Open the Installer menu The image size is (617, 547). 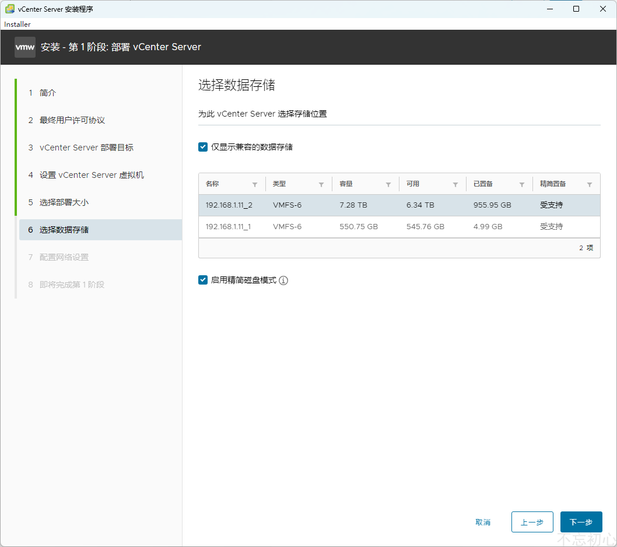coord(17,24)
